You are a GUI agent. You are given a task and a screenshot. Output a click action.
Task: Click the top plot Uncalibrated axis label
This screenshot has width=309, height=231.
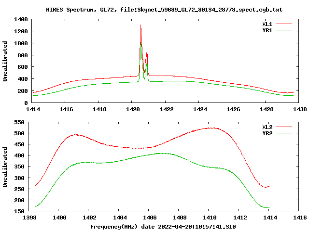(x=5, y=61)
